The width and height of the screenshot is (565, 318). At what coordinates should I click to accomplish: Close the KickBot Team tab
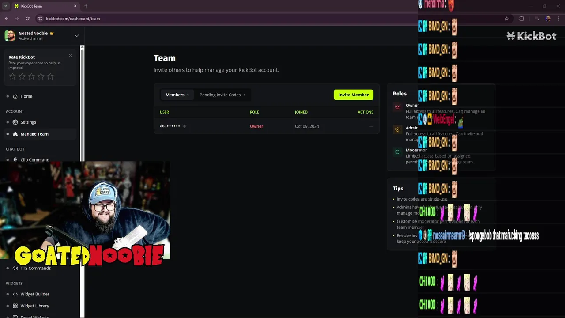click(75, 6)
